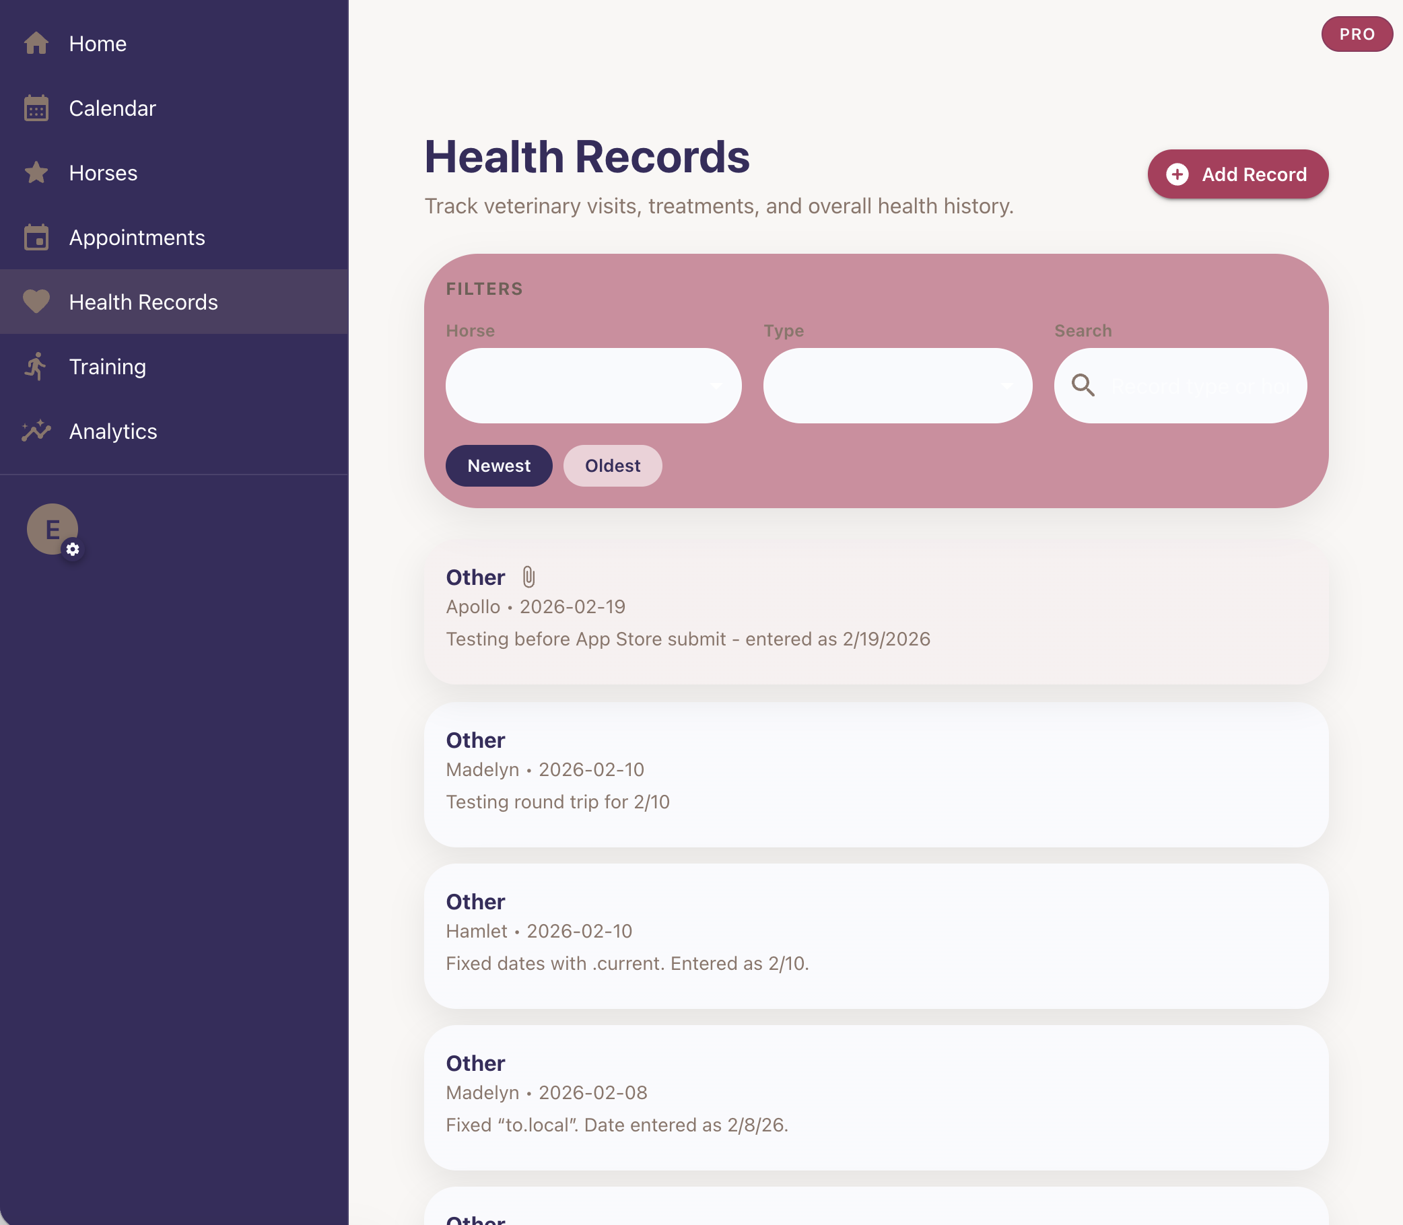Open the Madelyn 2026-02-08 record card

tap(875, 1096)
